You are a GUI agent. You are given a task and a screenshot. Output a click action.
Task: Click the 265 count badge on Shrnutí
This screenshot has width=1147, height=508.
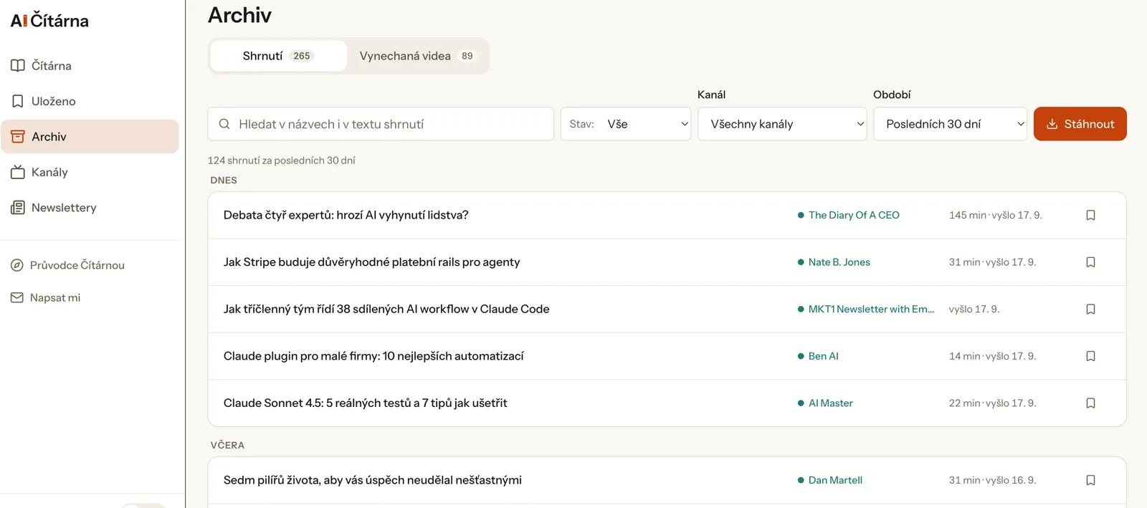click(302, 56)
